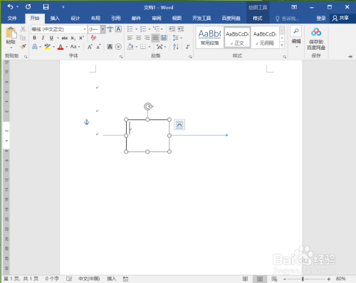
Task: Toggle bold formatting
Action: [35, 38]
